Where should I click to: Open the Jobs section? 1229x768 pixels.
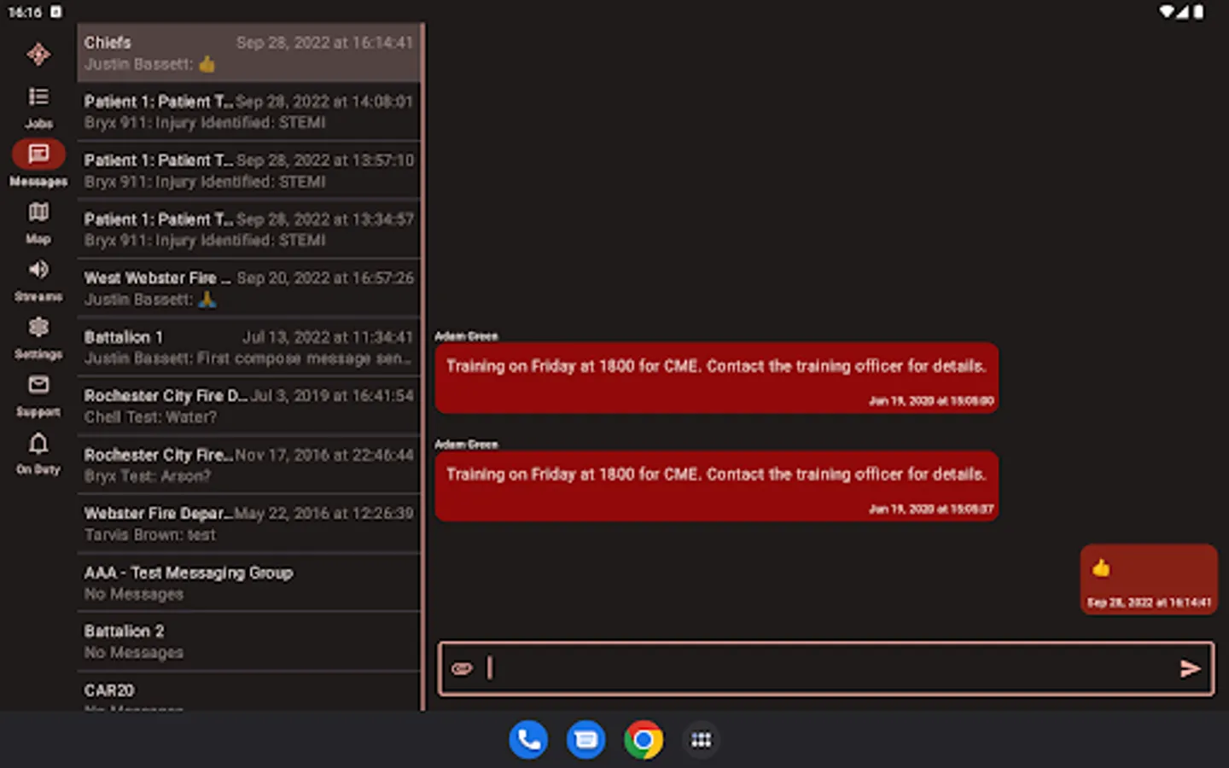point(38,107)
